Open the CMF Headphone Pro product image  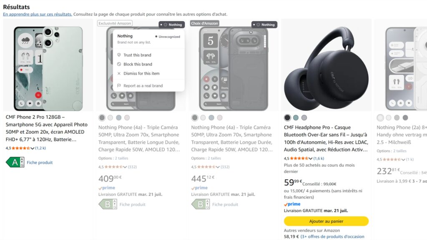click(326, 65)
